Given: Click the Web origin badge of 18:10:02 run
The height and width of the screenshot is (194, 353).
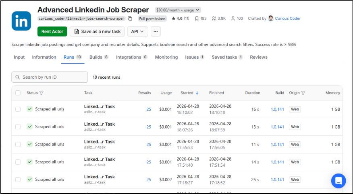Looking at the screenshot, I should click(295, 109).
